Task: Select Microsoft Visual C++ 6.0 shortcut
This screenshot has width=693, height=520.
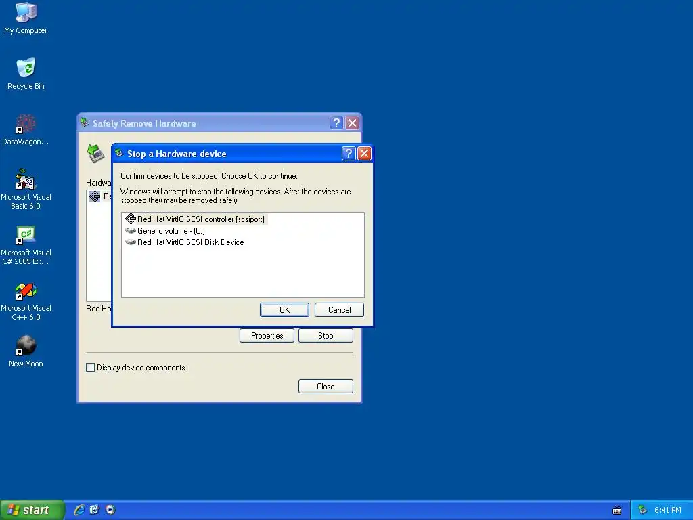Action: (x=26, y=301)
